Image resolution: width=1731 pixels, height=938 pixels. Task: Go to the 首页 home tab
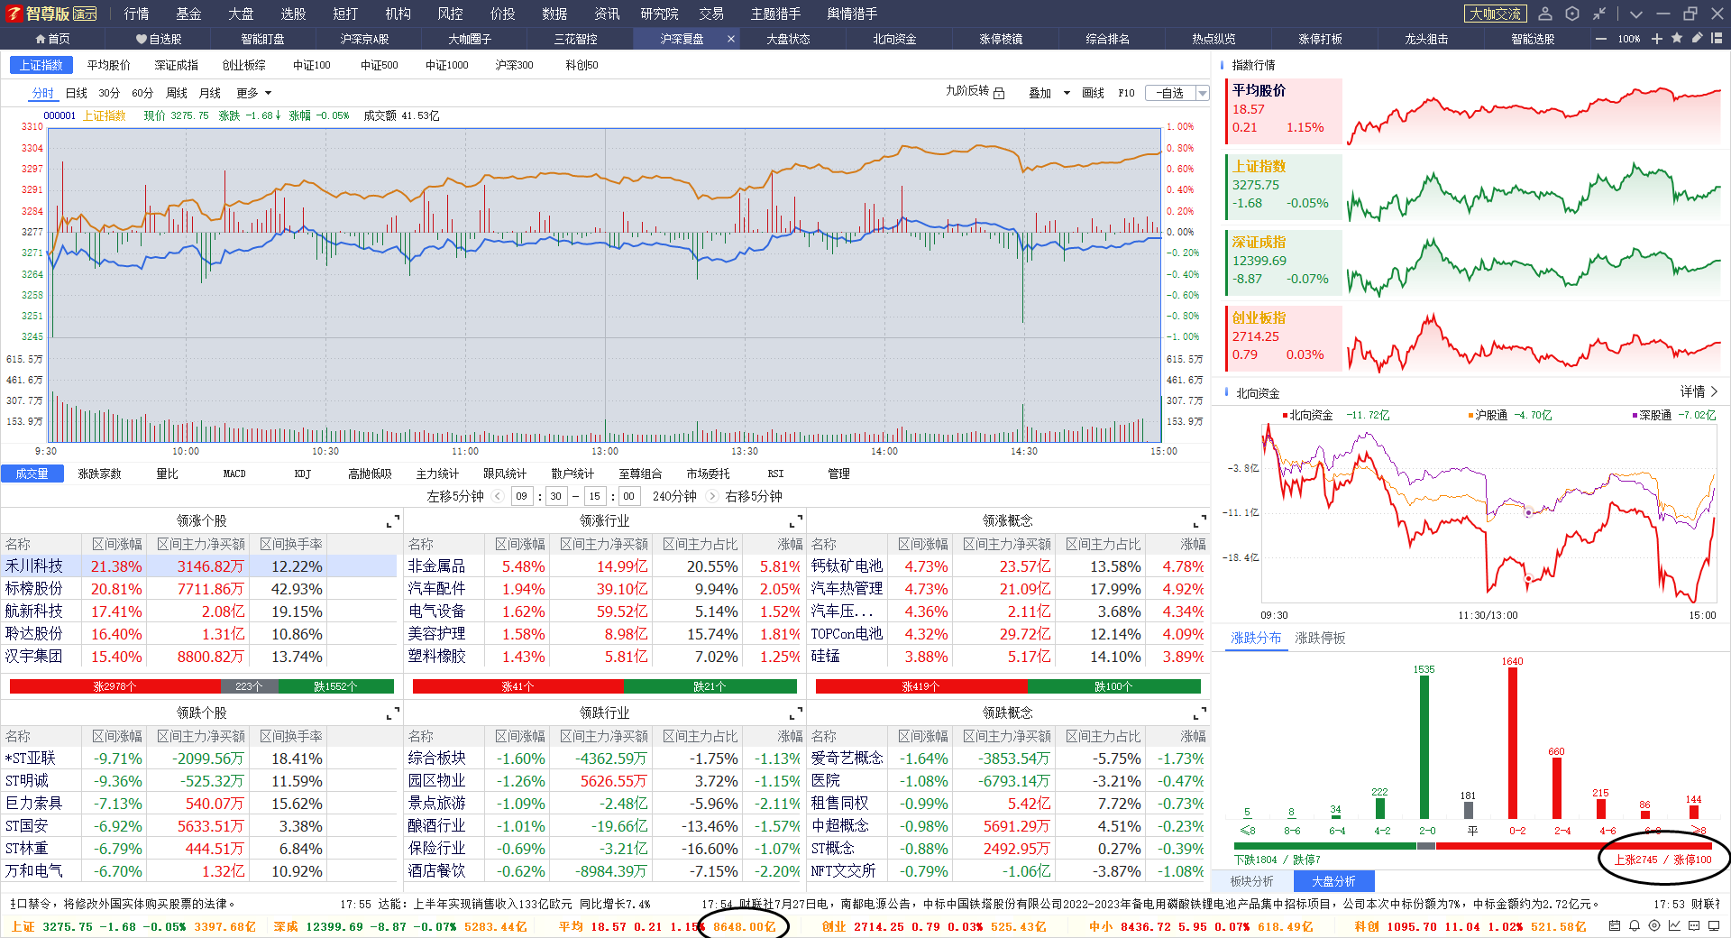tap(52, 39)
